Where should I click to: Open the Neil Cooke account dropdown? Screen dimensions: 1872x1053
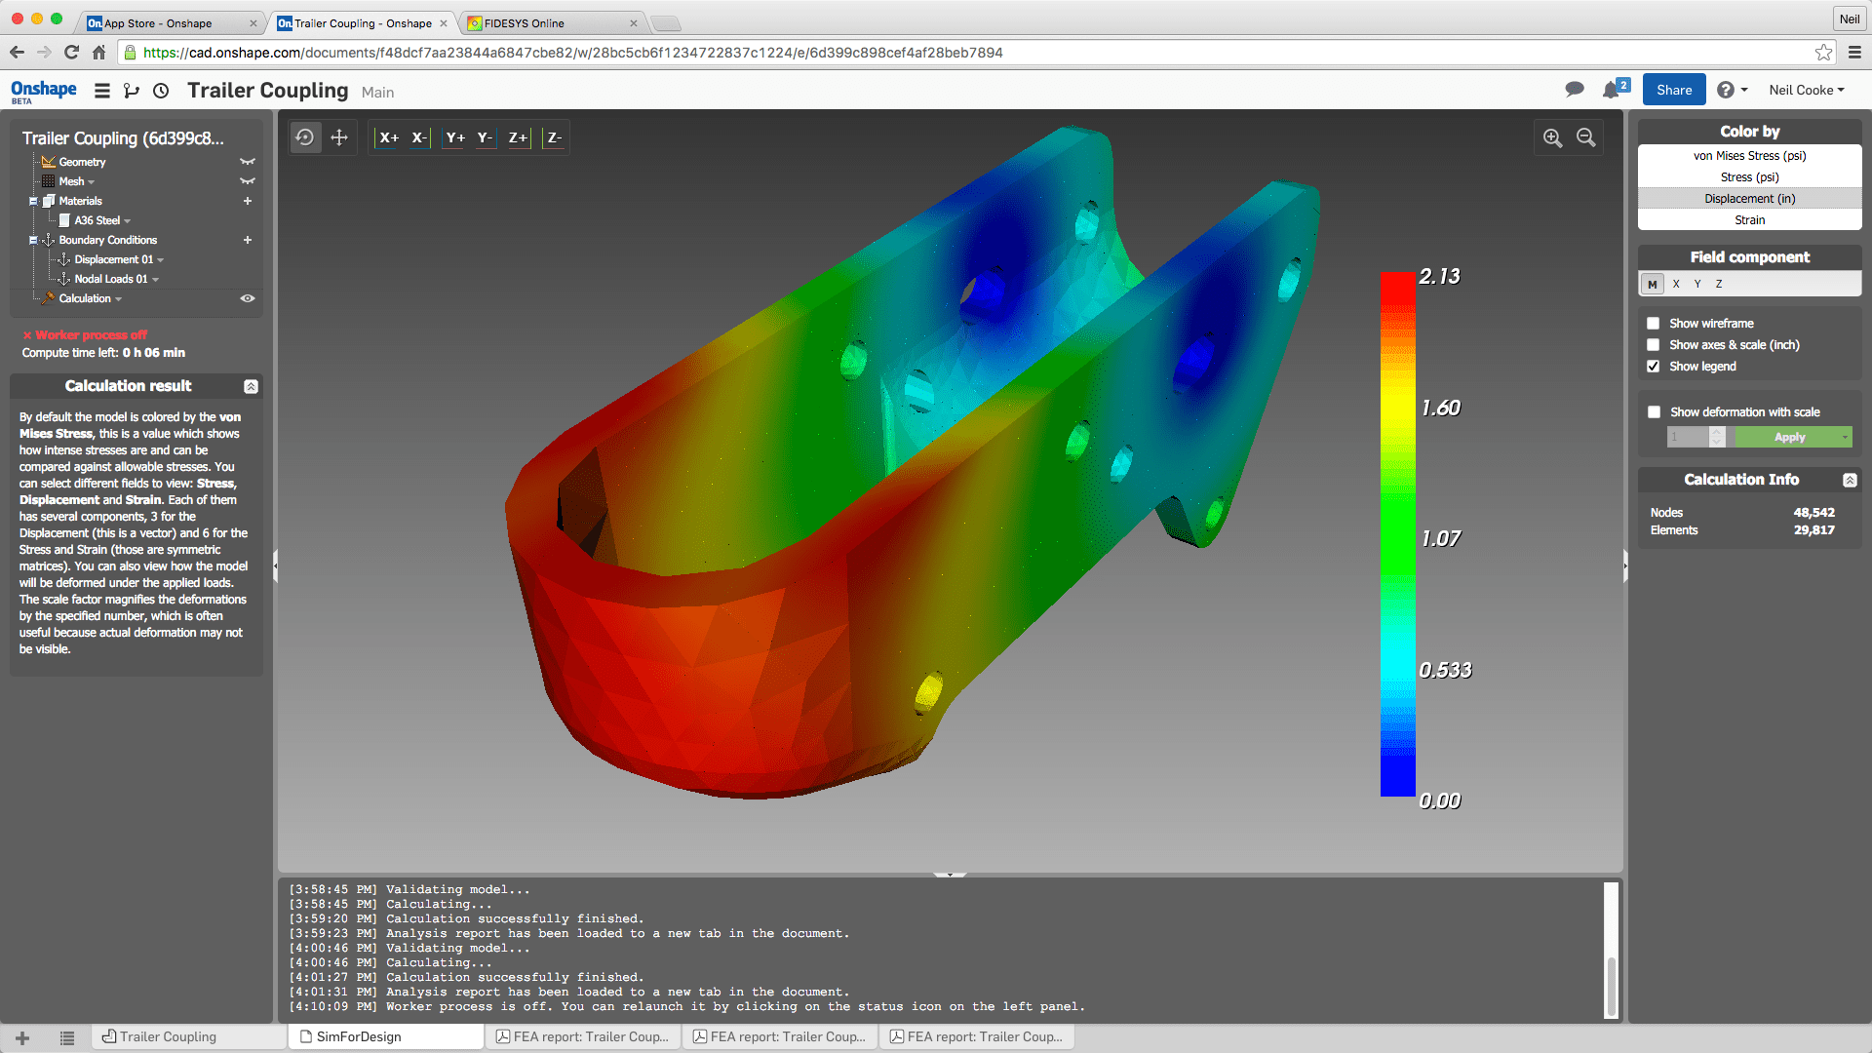(x=1806, y=90)
